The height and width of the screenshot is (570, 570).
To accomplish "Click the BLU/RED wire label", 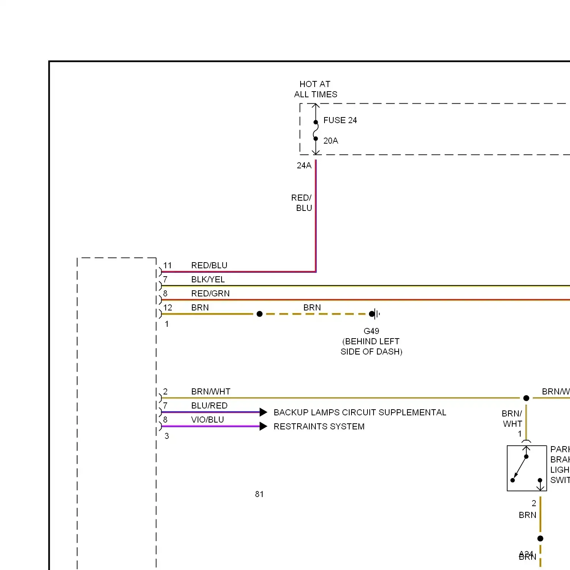I will 209,405.
